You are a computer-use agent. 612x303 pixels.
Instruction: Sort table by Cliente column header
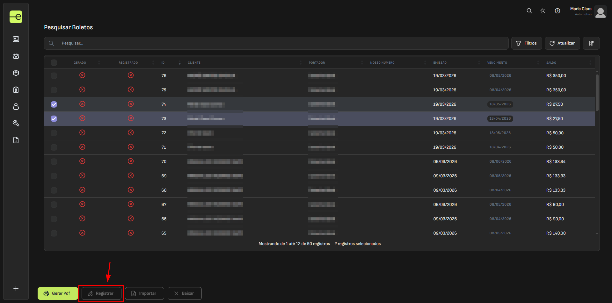pos(194,63)
